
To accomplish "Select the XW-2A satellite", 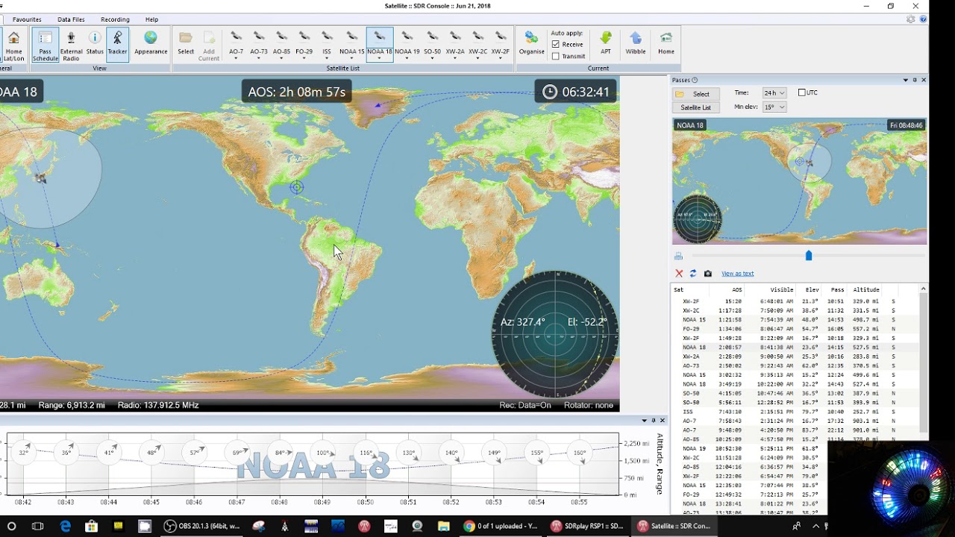I will pos(455,45).
